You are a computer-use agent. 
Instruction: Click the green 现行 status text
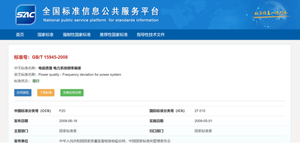36,81
